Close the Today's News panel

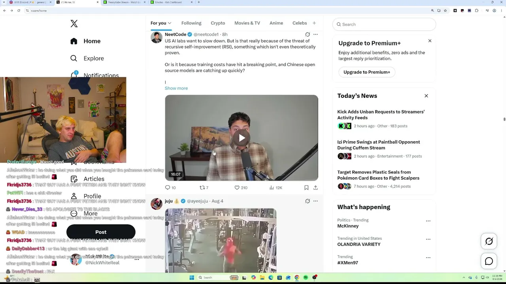click(426, 96)
